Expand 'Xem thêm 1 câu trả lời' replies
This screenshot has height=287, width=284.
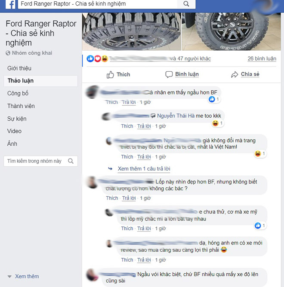(x=144, y=168)
